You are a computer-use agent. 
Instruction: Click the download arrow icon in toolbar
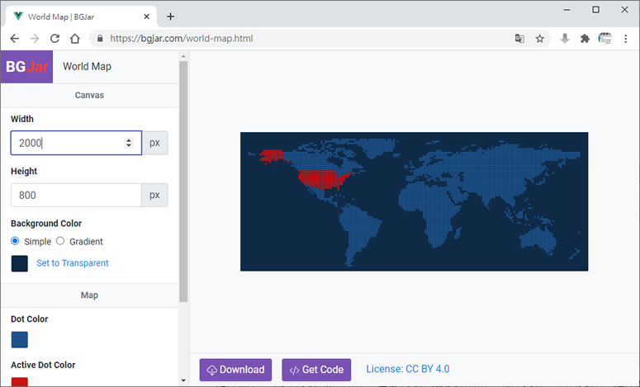pos(565,39)
